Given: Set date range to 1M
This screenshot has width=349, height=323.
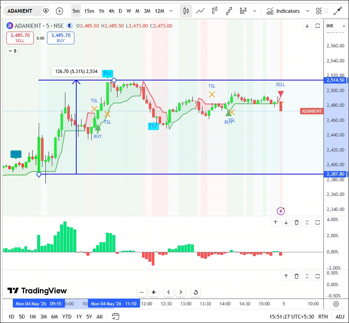Looking at the screenshot, I should pos(33,317).
